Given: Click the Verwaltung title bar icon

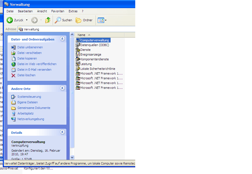Looking at the screenshot, I should [7, 4].
